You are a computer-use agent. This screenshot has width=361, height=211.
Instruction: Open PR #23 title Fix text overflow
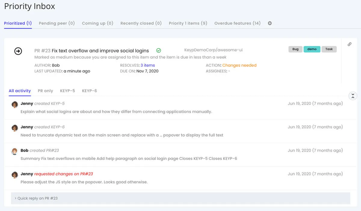(x=100, y=50)
